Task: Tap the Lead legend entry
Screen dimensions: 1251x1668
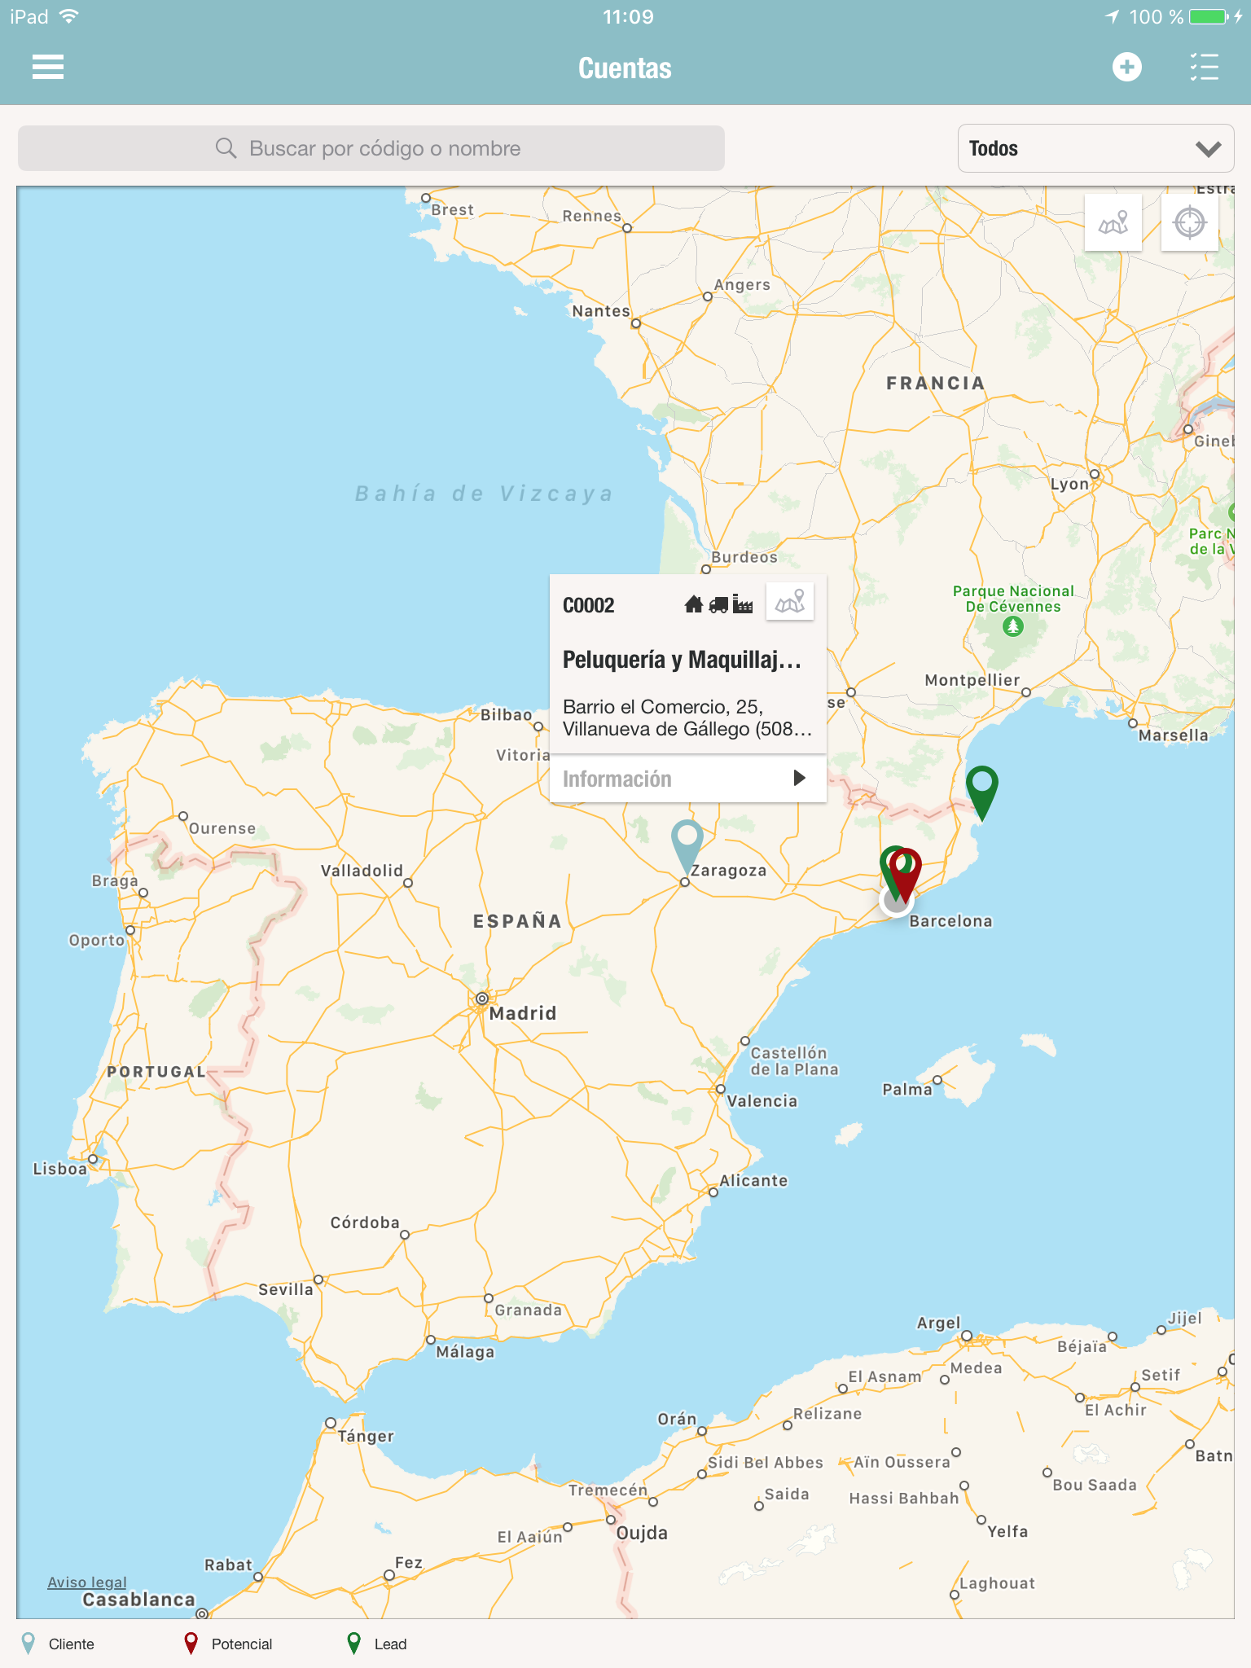Action: pyautogui.click(x=376, y=1644)
